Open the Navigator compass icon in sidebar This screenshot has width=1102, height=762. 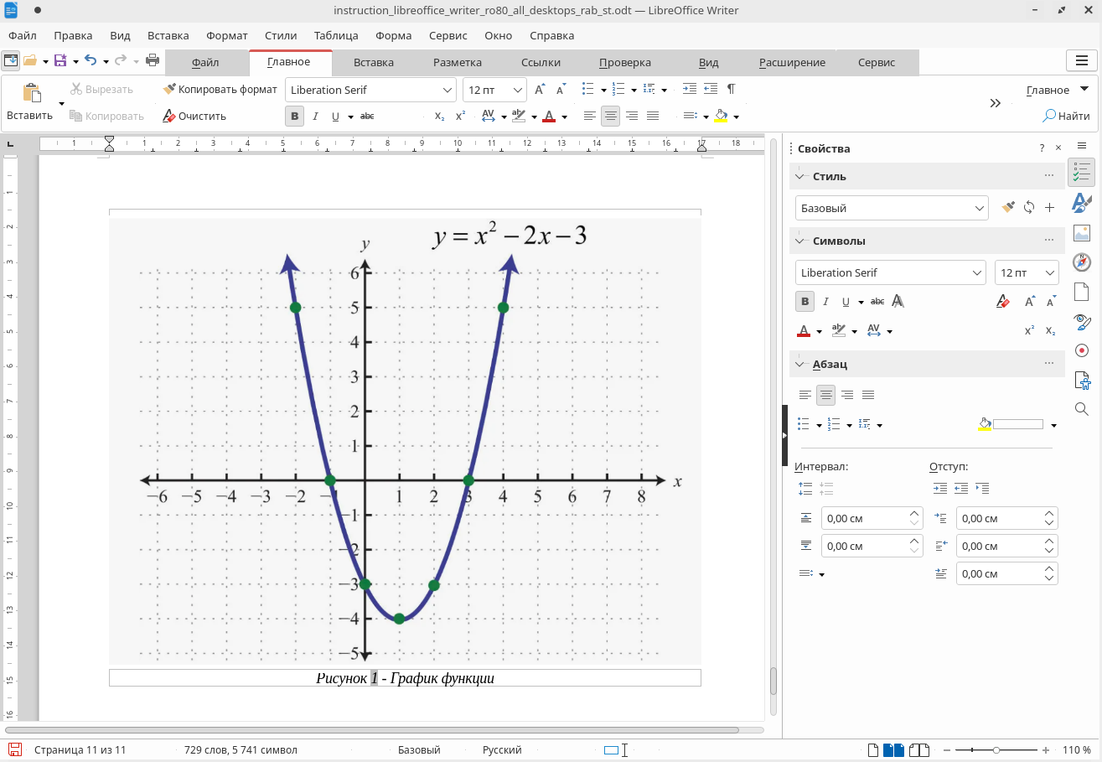1082,262
